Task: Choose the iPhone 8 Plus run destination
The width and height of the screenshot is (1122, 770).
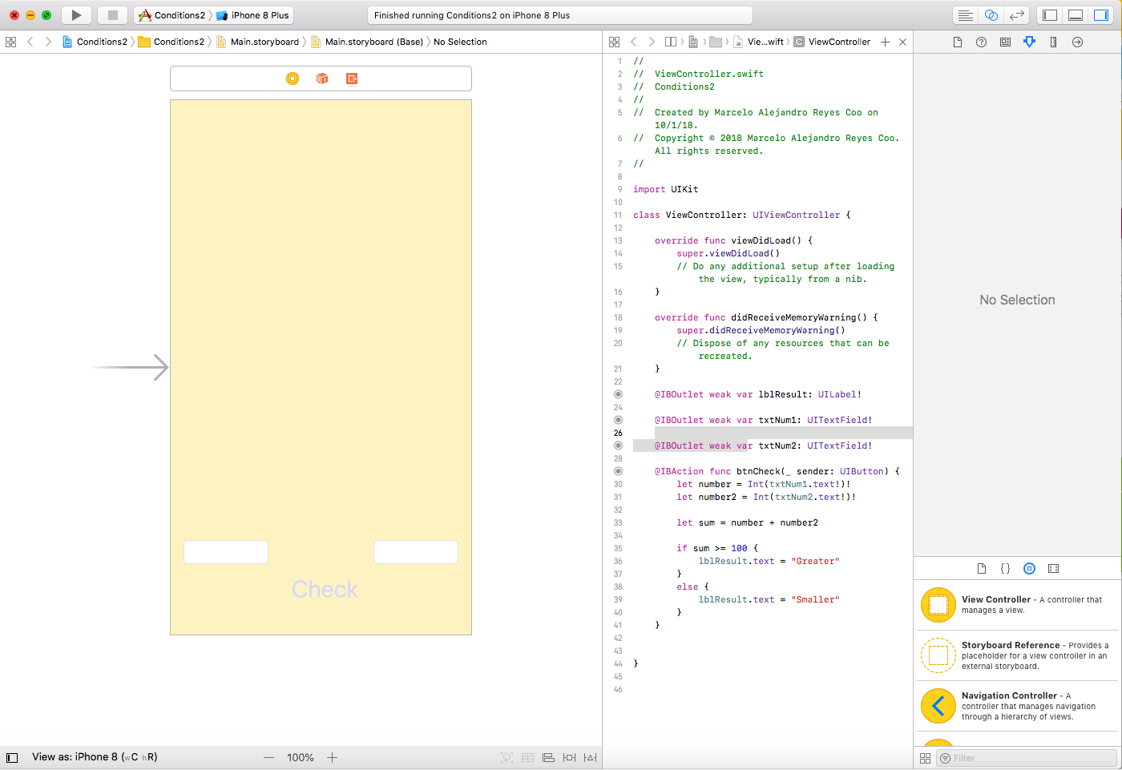Action: (x=252, y=15)
